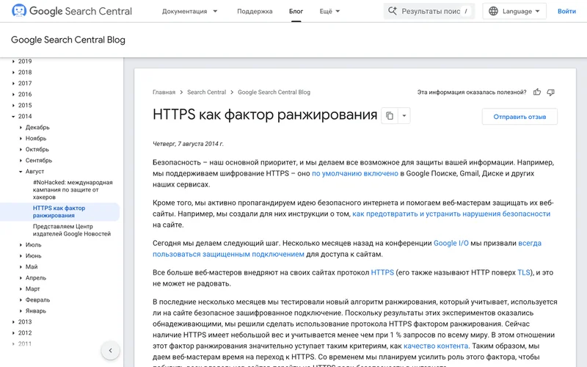Open the Документация dropdown menu
The width and height of the screenshot is (587, 367).
click(189, 11)
